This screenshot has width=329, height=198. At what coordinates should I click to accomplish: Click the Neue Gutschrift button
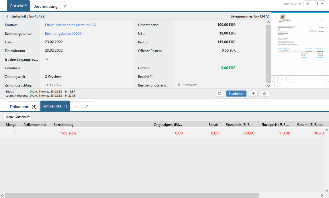18,117
